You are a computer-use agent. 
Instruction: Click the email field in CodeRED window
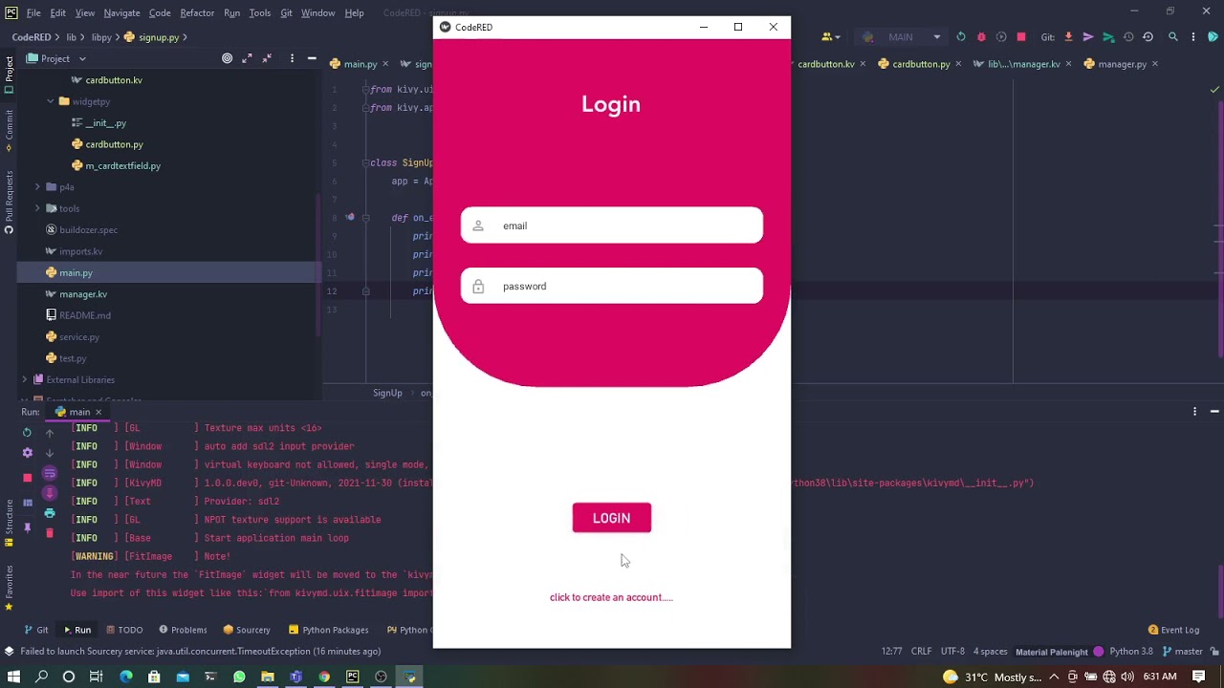(x=612, y=226)
